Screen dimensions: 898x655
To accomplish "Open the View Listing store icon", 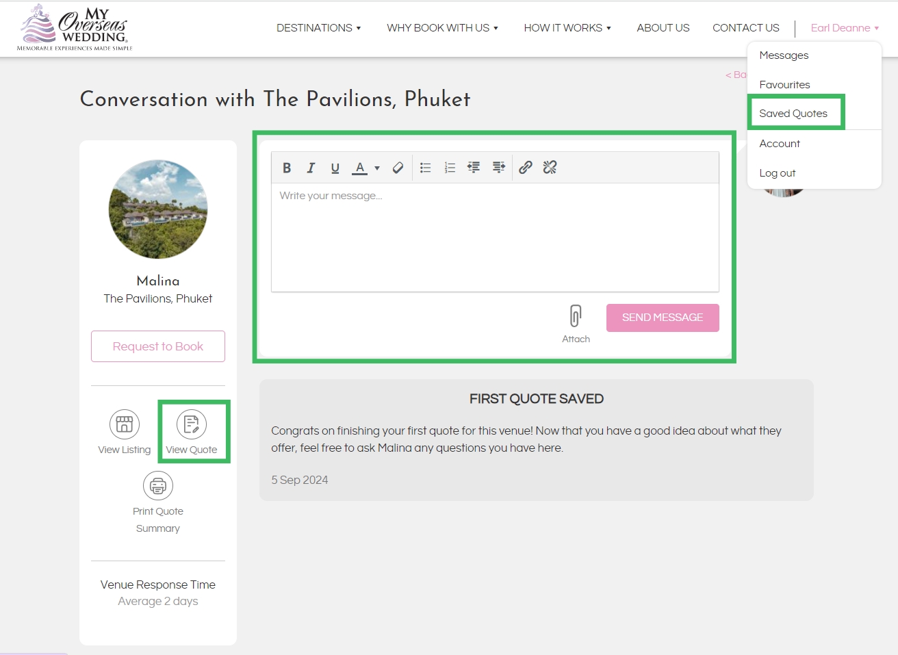I will [x=125, y=424].
